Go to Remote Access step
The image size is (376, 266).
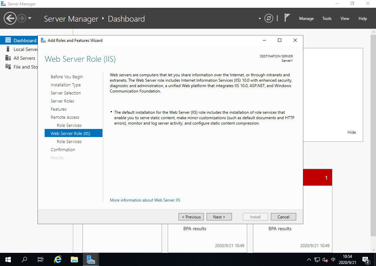click(x=65, y=117)
